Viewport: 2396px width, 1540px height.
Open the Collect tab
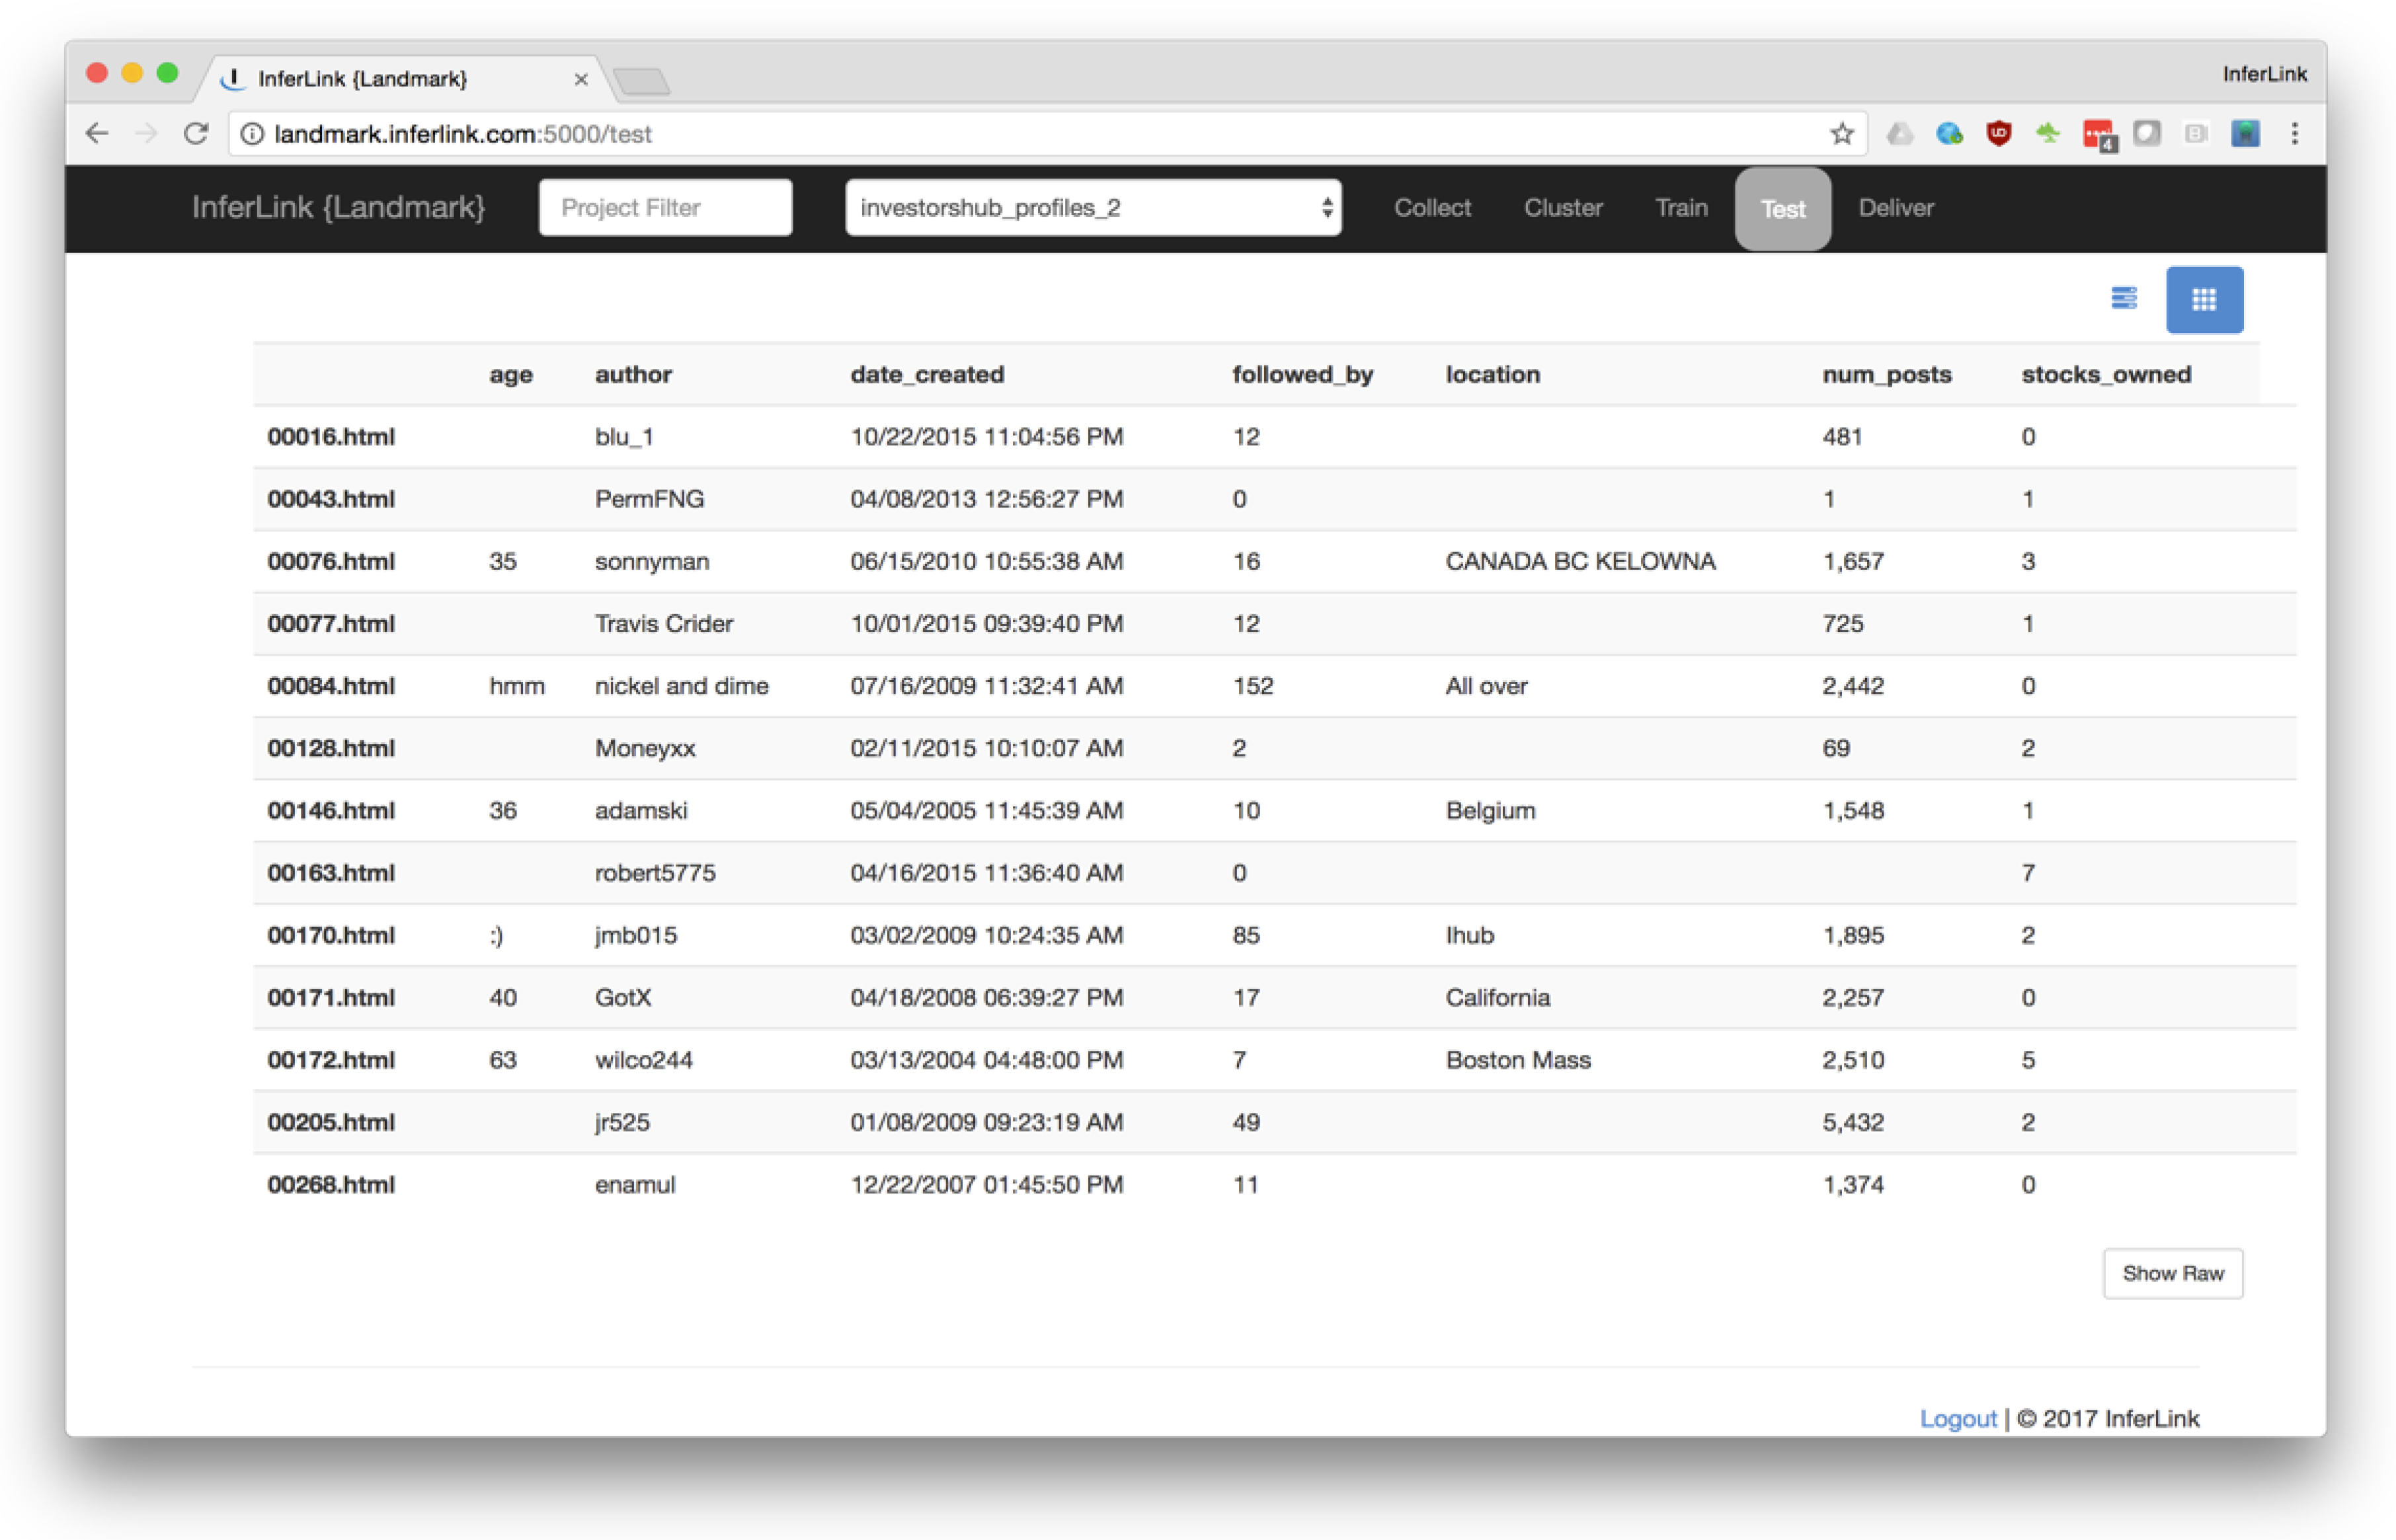click(1431, 207)
